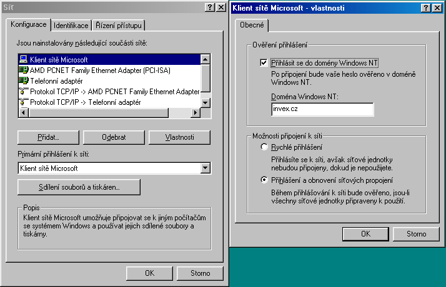446x287 pixels.
Task: Click the Klient sítě Microsoft combo box text
Action: tap(49, 168)
